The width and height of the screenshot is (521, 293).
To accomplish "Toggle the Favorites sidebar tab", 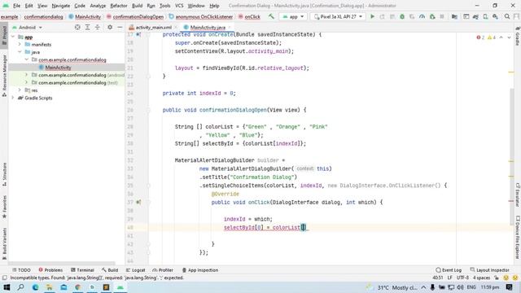I will [4, 206].
